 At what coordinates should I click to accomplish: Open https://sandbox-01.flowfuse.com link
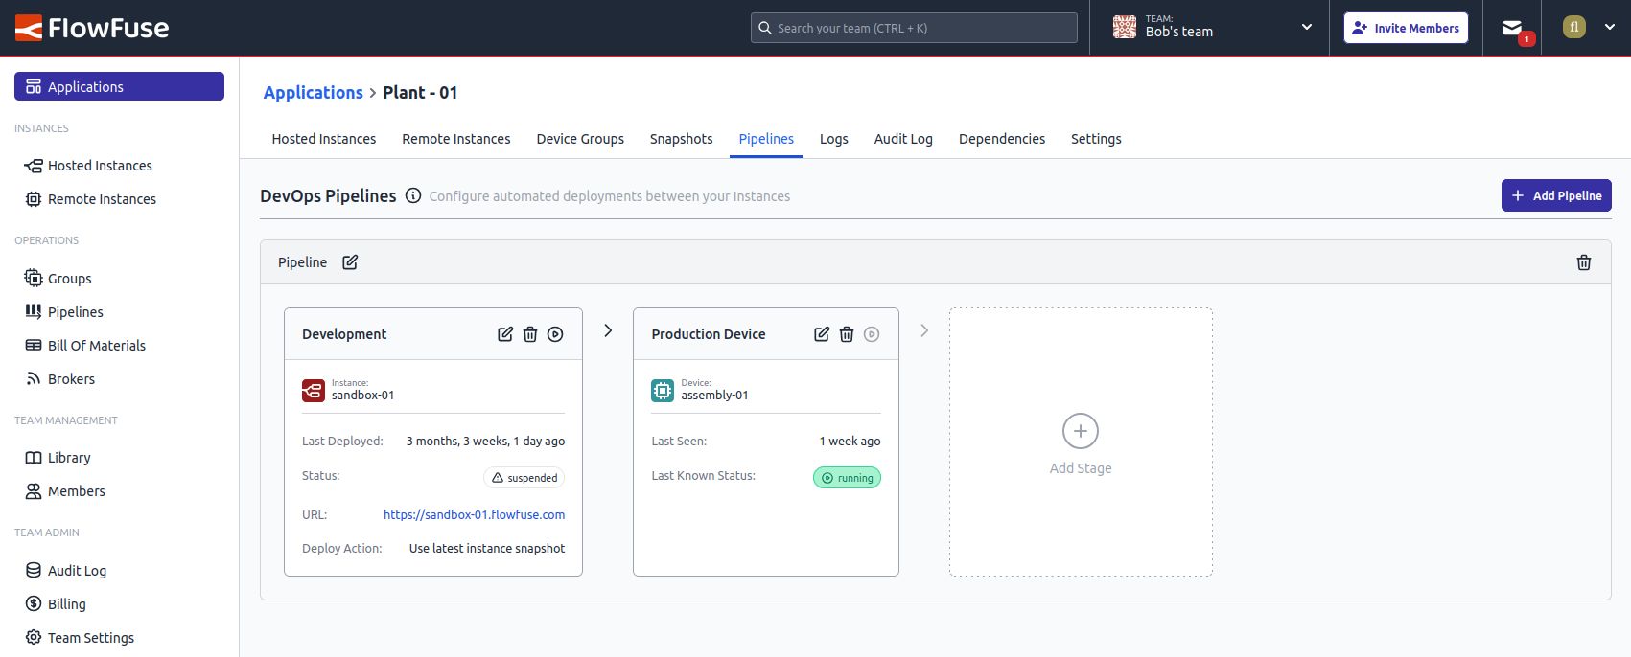click(474, 514)
